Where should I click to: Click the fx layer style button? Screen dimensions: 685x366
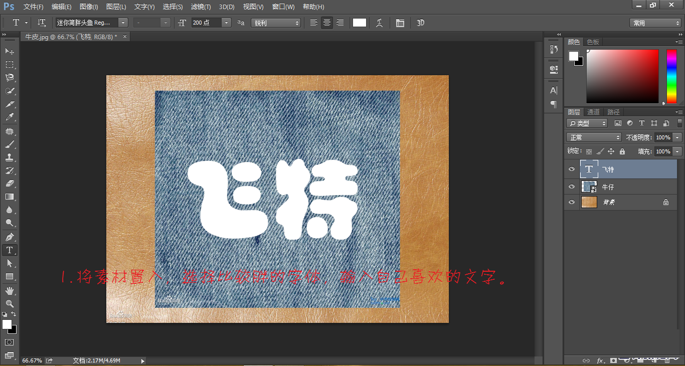tap(600, 360)
